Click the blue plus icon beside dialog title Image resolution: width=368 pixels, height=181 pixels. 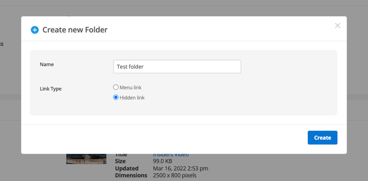coord(35,30)
